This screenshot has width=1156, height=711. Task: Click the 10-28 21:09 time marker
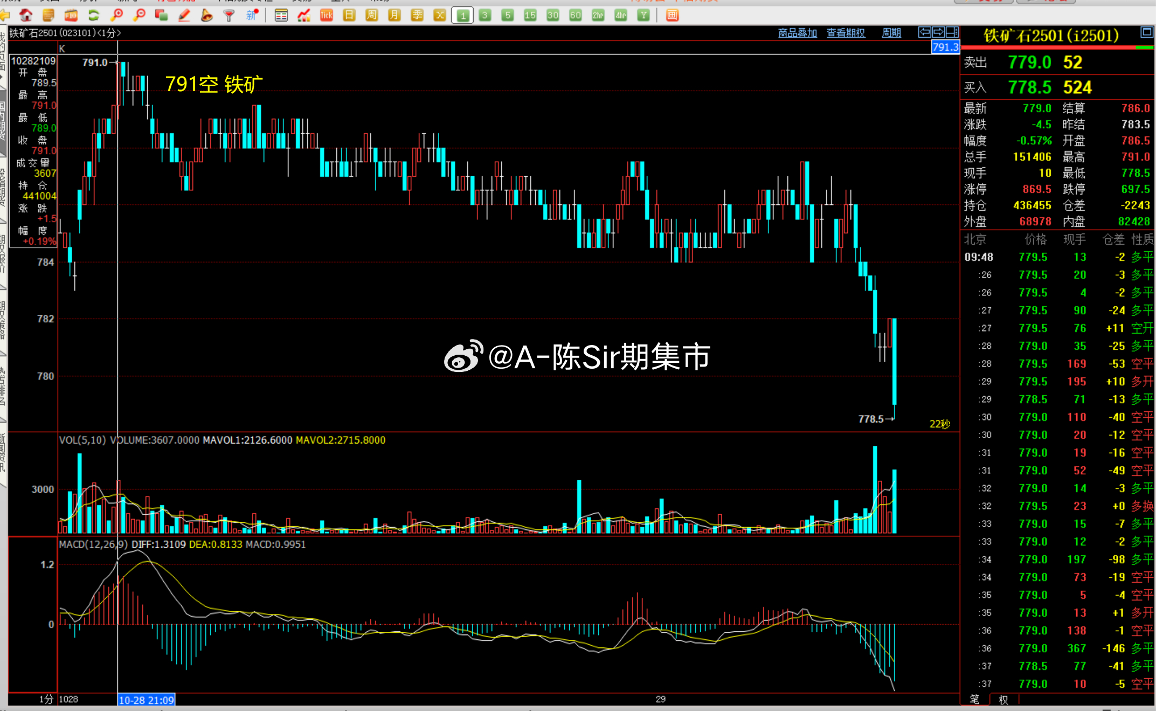(x=146, y=700)
